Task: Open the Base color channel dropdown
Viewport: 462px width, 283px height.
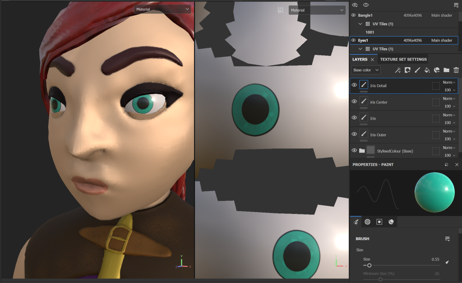Action: pos(366,70)
